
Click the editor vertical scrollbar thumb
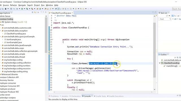click(x=154, y=50)
